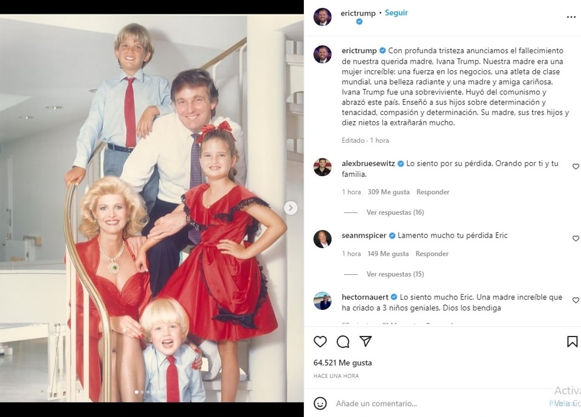Follow erictrump with Seguir button
This screenshot has height=417, width=581.
396,13
